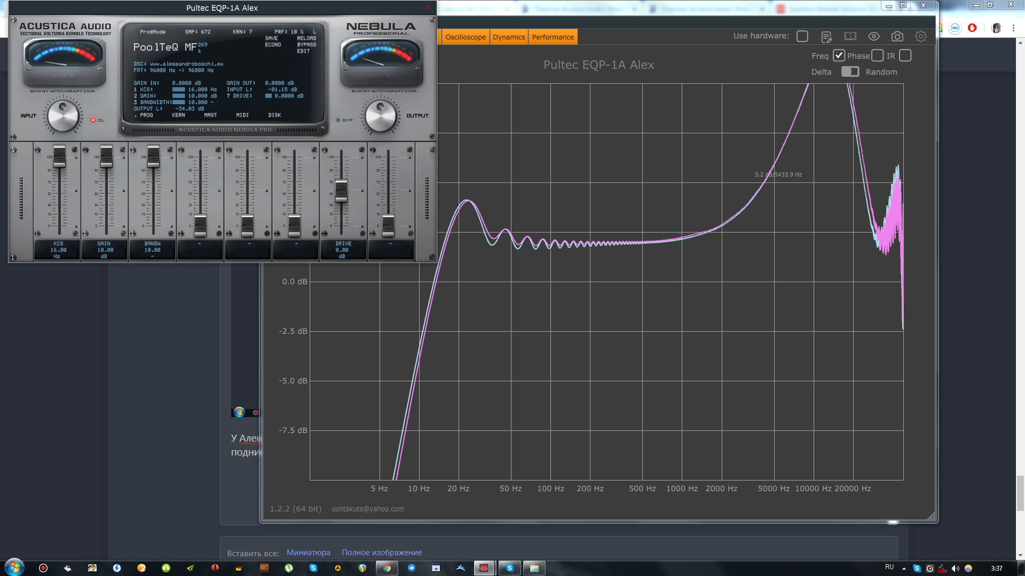The width and height of the screenshot is (1025, 576).
Task: Open the PROG page in Nebula
Action: tap(146, 115)
